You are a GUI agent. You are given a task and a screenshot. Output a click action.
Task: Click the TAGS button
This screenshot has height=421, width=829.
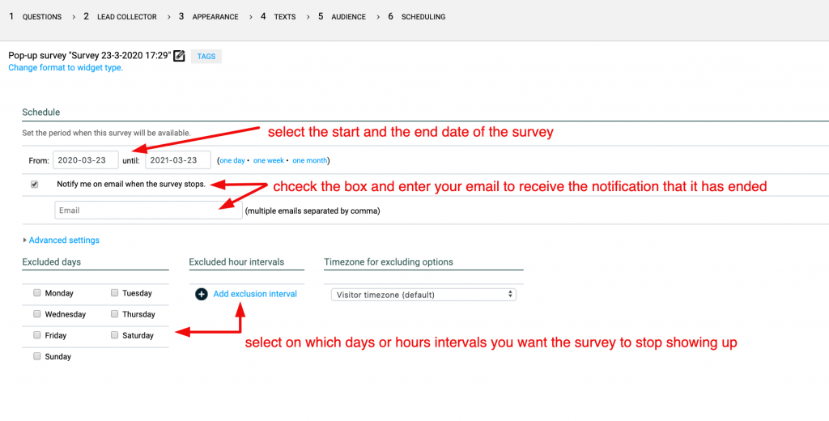pyautogui.click(x=206, y=57)
